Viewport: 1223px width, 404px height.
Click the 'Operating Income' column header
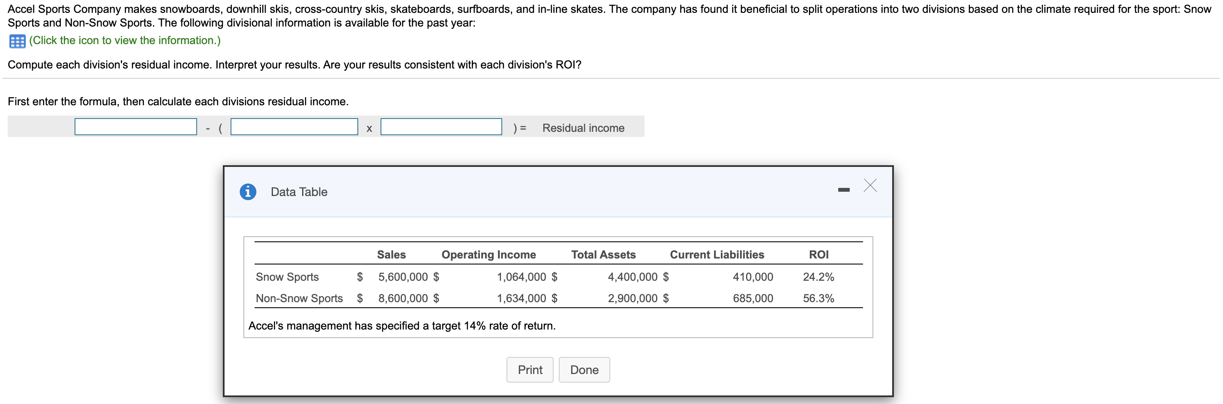pyautogui.click(x=489, y=255)
